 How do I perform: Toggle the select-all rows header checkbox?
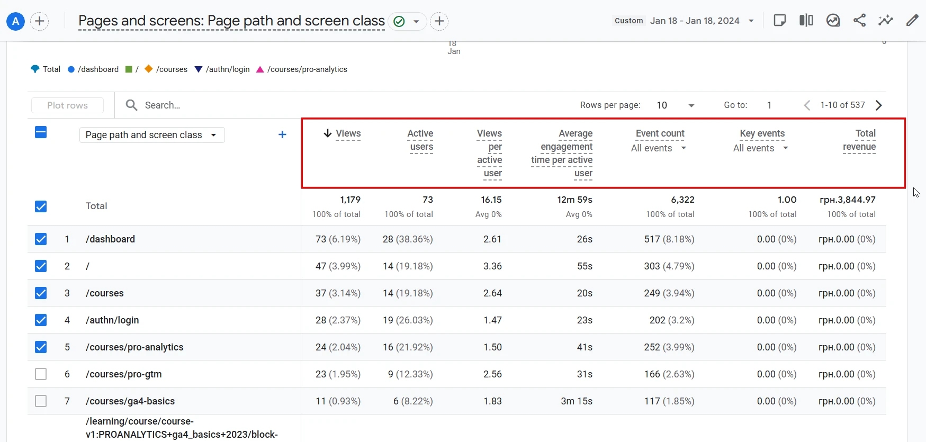pos(41,132)
